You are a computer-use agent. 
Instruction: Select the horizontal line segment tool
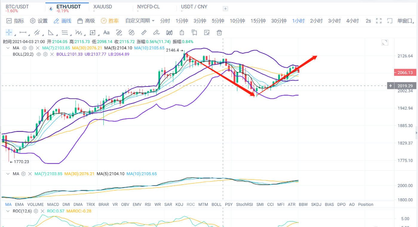click(x=23, y=33)
